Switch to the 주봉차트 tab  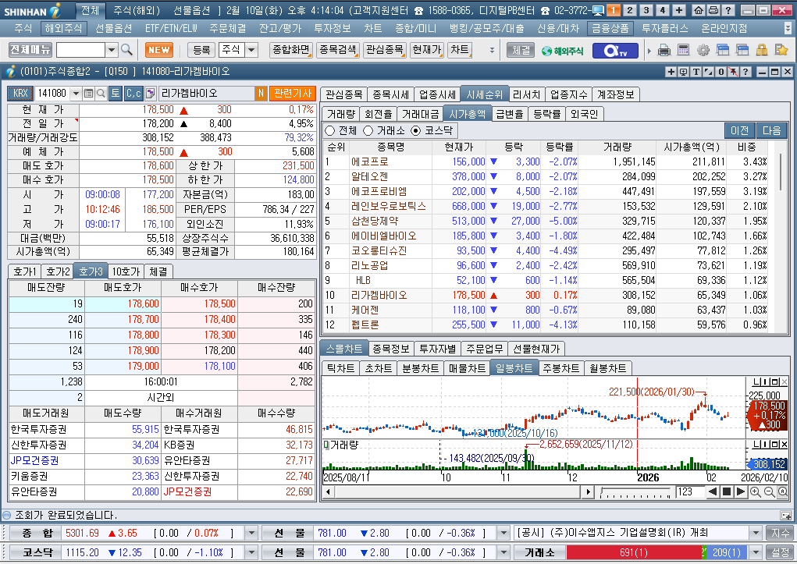[x=560, y=368]
